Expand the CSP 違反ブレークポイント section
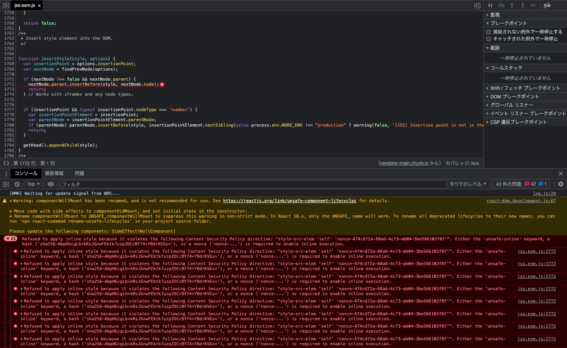The image size is (567, 348). tap(525, 122)
